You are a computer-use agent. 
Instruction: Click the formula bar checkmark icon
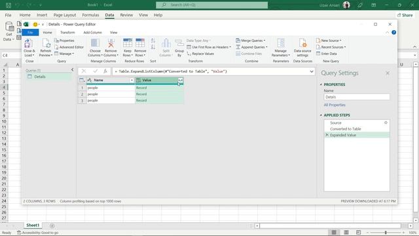[x=95, y=71]
